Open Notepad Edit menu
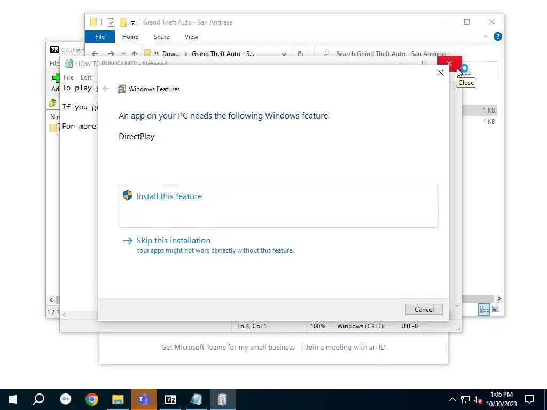The width and height of the screenshot is (547, 410). [86, 77]
